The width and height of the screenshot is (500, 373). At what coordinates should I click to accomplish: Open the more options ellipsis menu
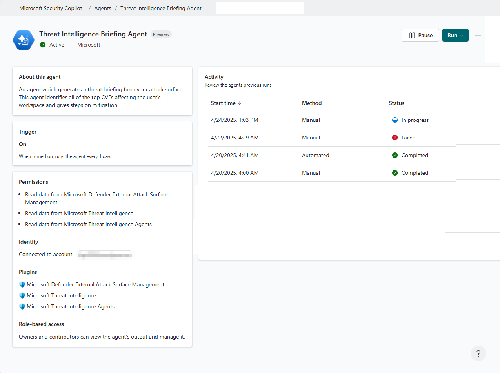[478, 35]
